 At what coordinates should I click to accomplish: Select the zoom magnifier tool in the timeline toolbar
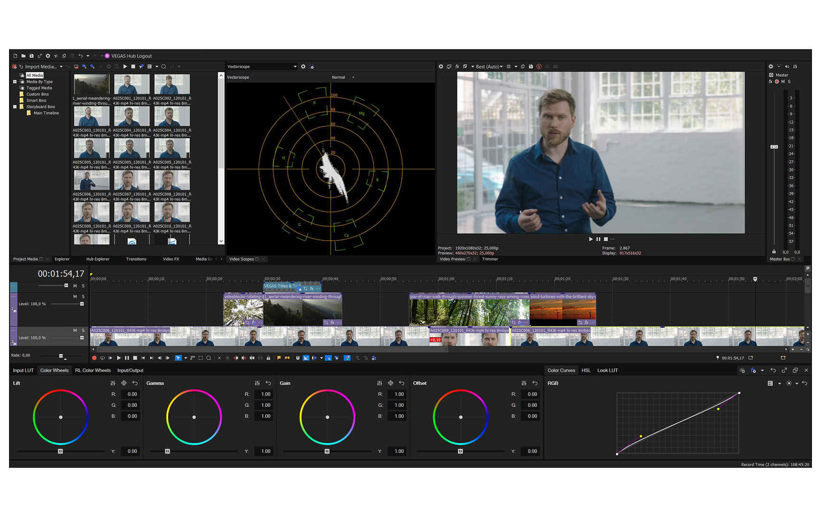click(x=209, y=358)
